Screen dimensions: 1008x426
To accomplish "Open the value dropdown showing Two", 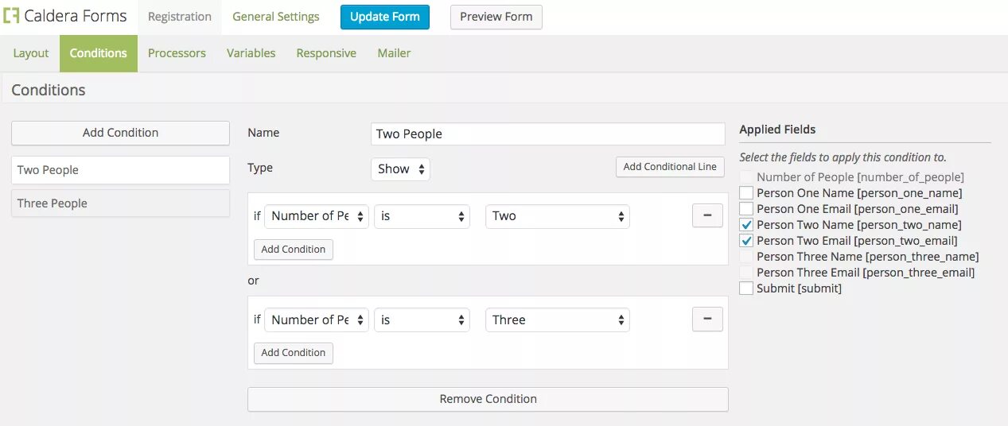I will point(557,216).
